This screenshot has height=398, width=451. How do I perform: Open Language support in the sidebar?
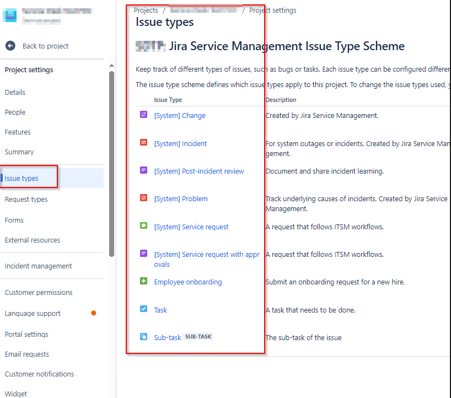[x=33, y=314]
